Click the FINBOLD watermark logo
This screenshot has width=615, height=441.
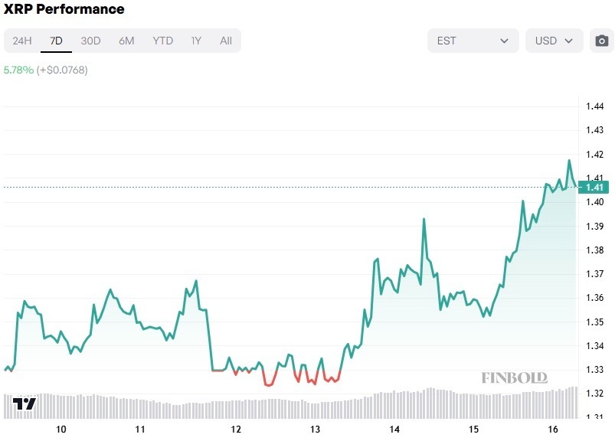coord(514,377)
